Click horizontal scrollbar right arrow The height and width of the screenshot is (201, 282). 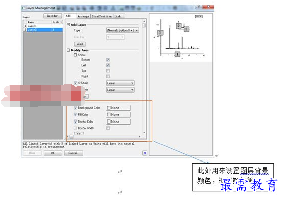pos(140,137)
